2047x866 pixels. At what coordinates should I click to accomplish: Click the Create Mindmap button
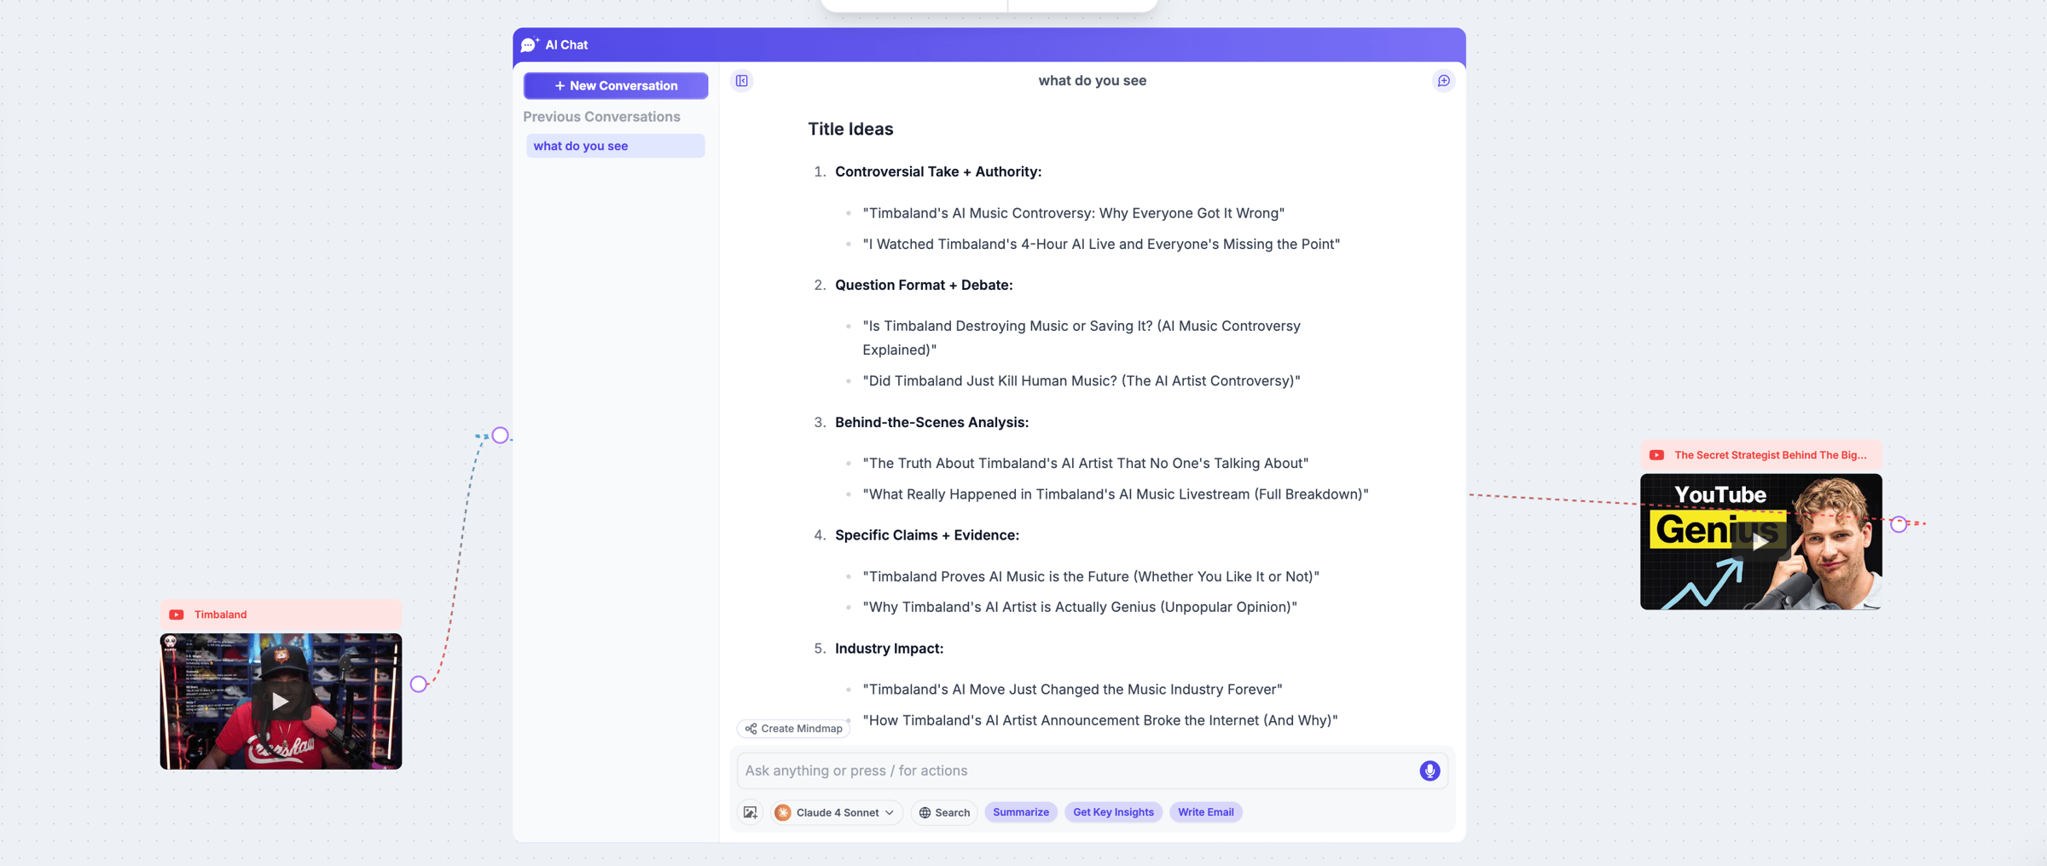(793, 729)
